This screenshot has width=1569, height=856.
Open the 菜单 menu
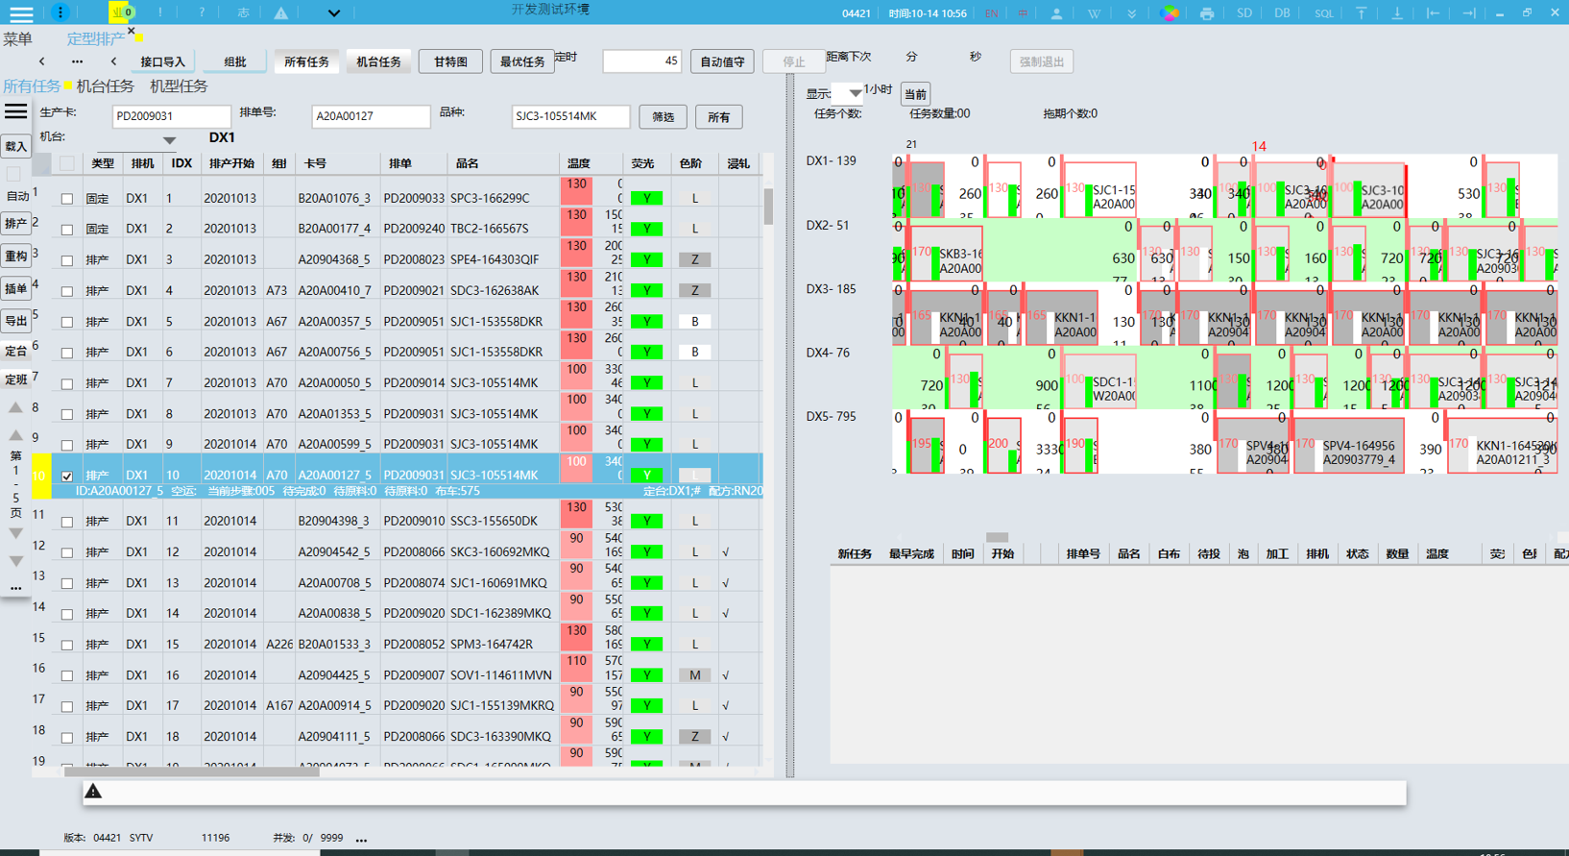17,38
